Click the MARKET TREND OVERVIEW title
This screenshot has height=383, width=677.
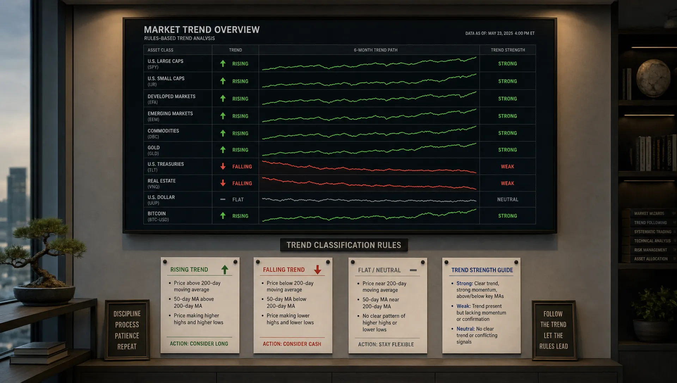[202, 30]
